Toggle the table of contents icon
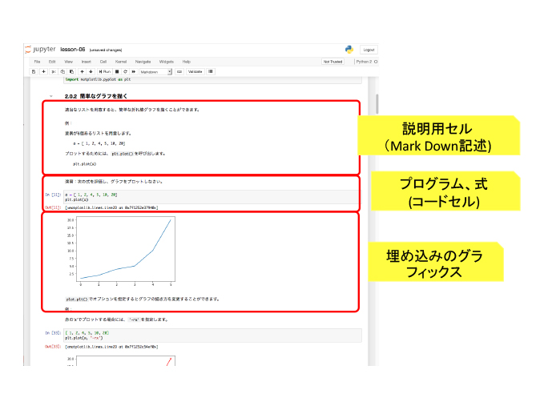548x410 pixels. pyautogui.click(x=211, y=71)
